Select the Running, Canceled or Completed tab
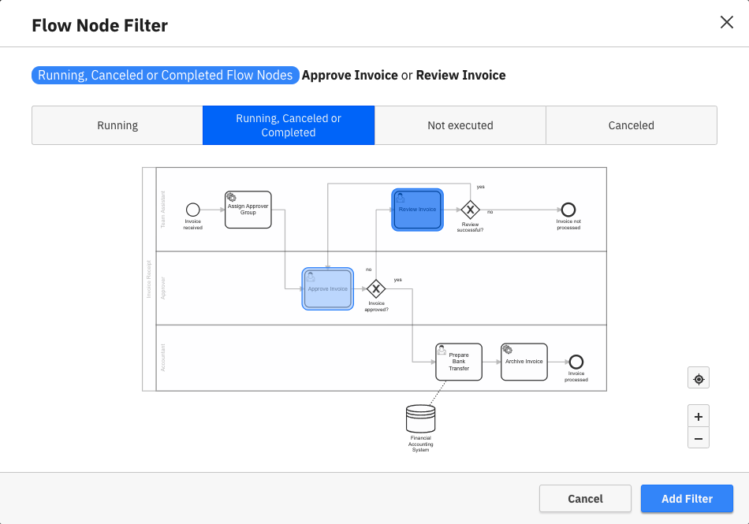 pos(289,124)
